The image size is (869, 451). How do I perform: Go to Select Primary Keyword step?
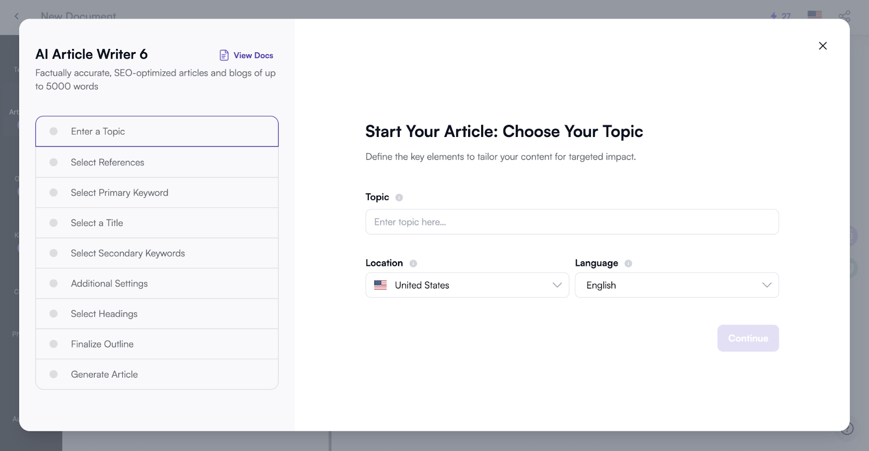(119, 193)
